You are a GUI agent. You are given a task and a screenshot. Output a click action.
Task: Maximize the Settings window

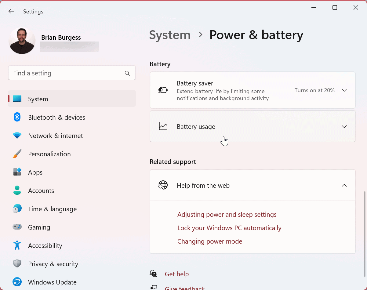[335, 8]
